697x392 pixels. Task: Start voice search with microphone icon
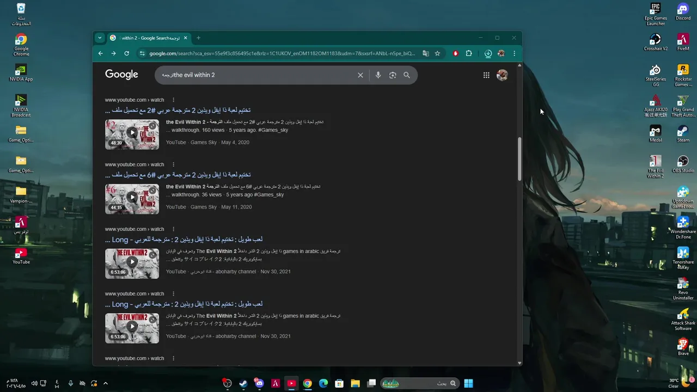pyautogui.click(x=378, y=75)
